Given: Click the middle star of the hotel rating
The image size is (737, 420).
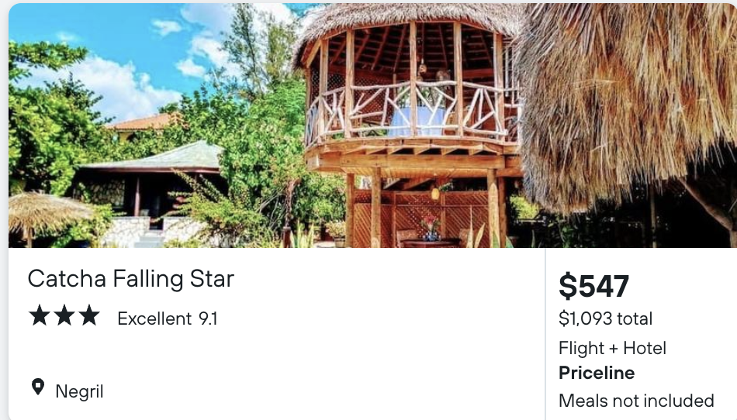Looking at the screenshot, I should pyautogui.click(x=64, y=315).
